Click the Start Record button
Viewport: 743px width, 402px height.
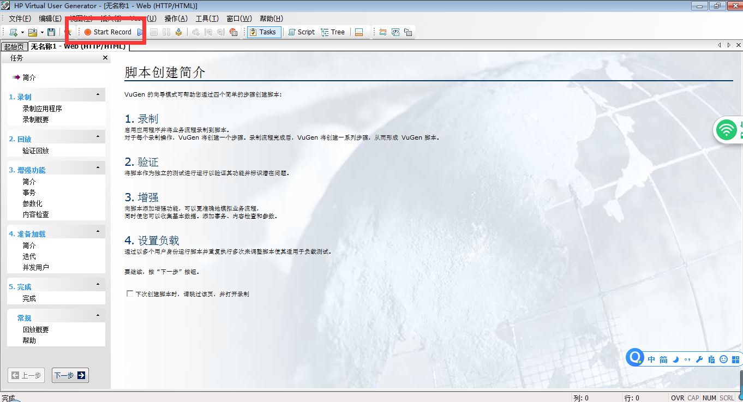point(107,32)
